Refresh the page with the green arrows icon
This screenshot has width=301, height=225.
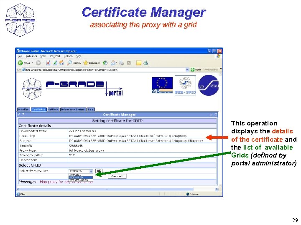point(55,63)
